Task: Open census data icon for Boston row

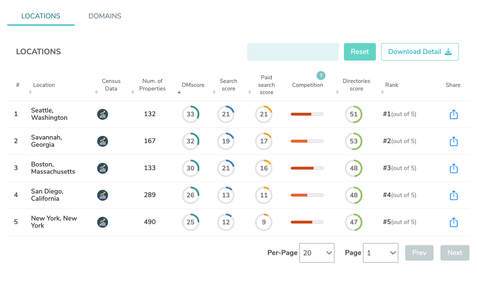Action: coord(102,168)
